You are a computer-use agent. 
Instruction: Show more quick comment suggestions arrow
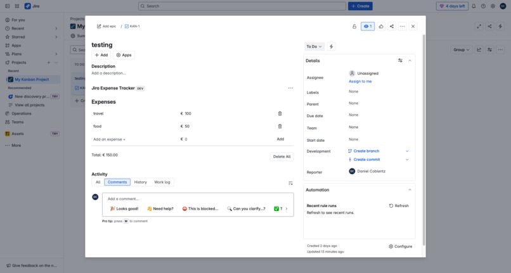pos(287,209)
